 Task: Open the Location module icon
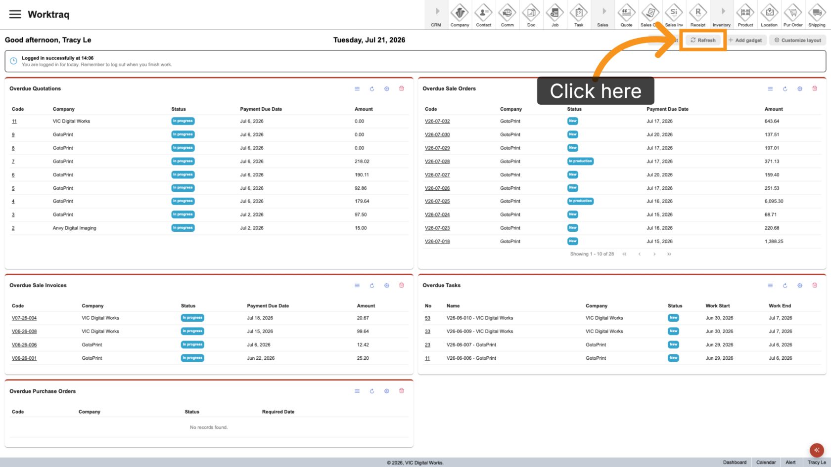tap(769, 15)
